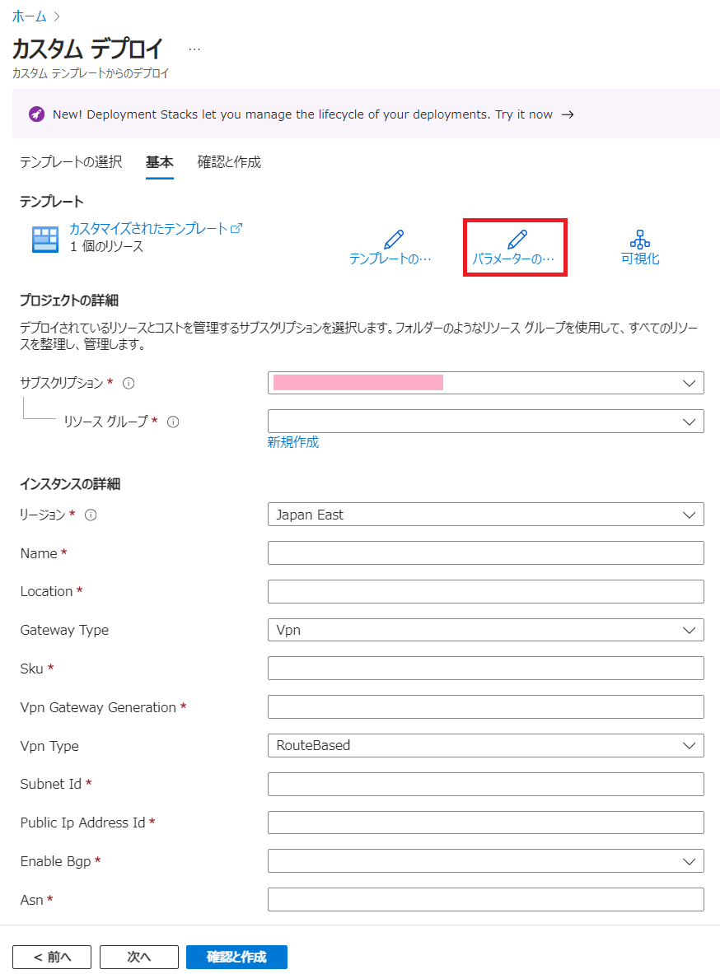Screen dimensions: 720x974
Task: Open the サブスクリプション dropdown
Action: (x=485, y=383)
